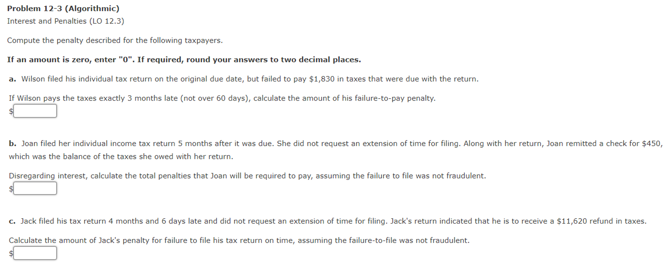Viewport: 670px width, 278px height.
Task: Click the dollar sign beside part a input
Action: pyautogui.click(x=10, y=111)
